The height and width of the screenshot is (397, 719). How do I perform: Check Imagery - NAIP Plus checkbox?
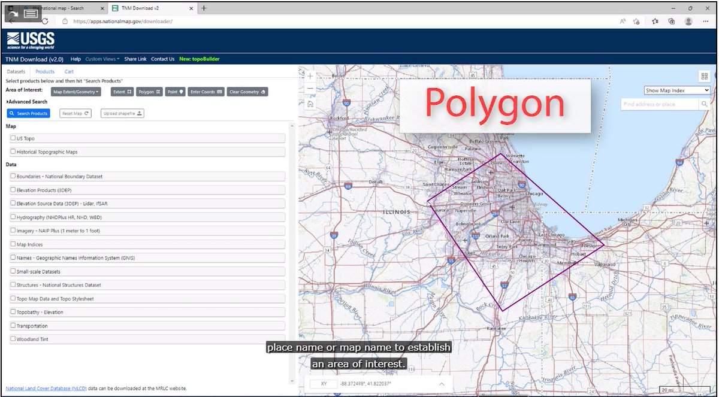pyautogui.click(x=13, y=230)
